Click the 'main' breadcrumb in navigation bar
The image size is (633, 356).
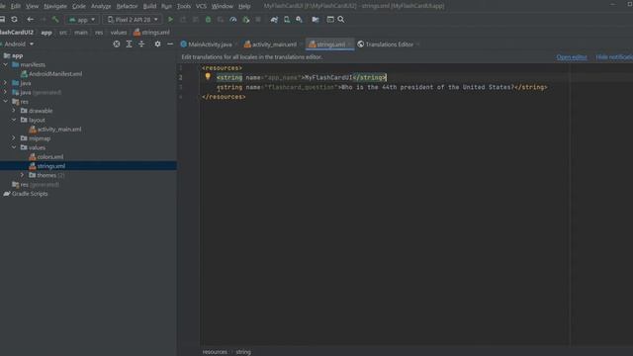coord(81,33)
